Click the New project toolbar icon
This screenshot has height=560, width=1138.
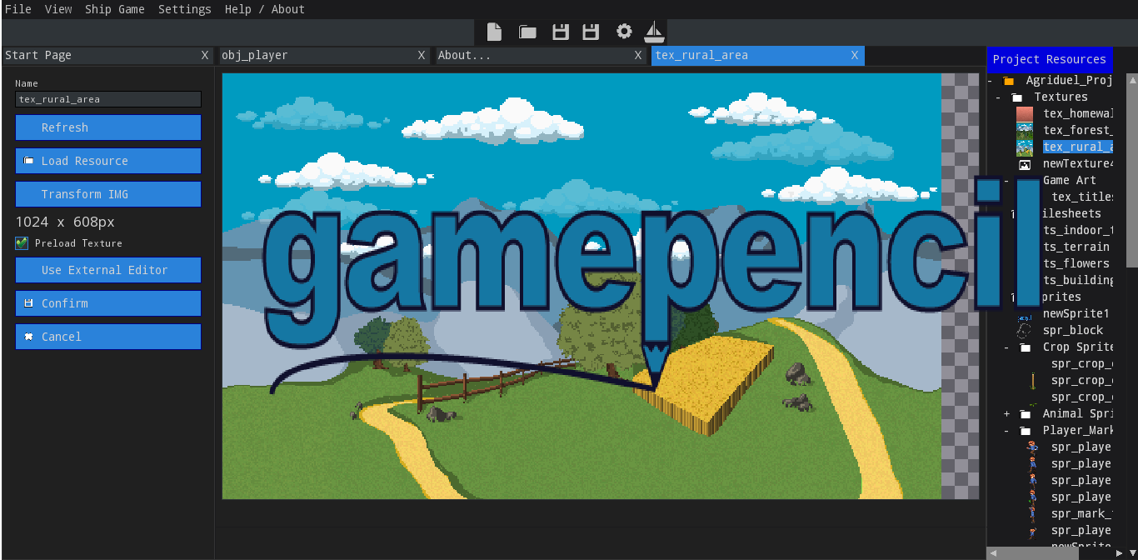[494, 32]
